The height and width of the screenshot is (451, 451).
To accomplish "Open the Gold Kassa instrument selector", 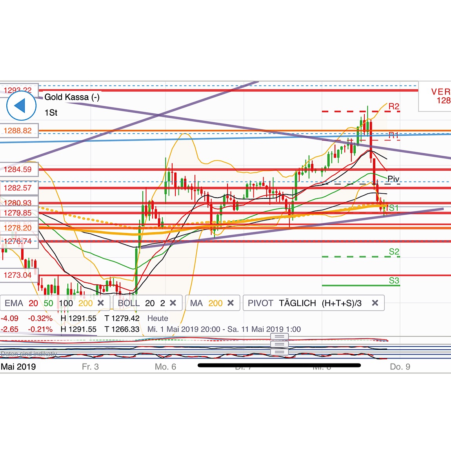I will [x=72, y=97].
